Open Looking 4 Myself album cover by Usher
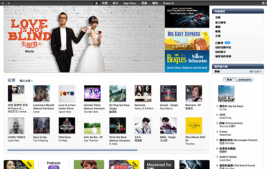The width and height of the screenshot is (267, 169). pos(41,93)
